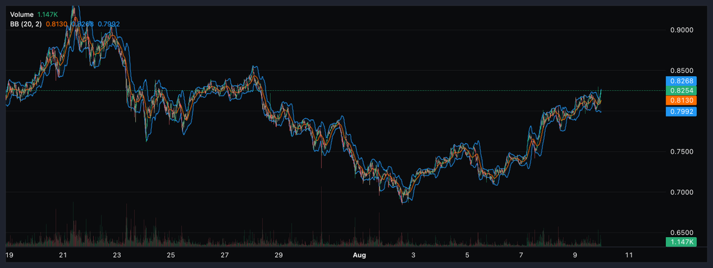Click the blue 0.8268 BB legend value
This screenshot has width=713, height=268.
pos(83,24)
